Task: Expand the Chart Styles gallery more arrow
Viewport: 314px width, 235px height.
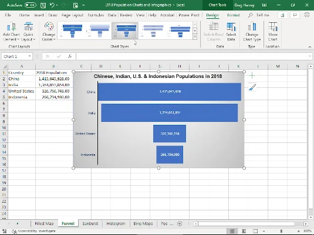Action: [x=195, y=36]
